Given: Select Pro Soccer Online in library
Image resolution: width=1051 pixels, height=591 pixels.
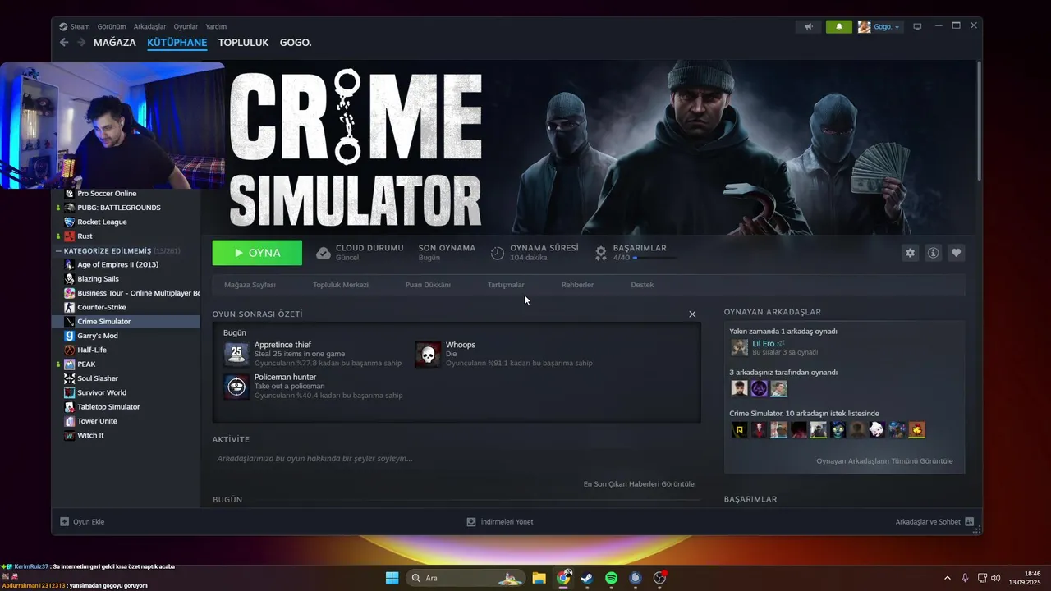Looking at the screenshot, I should tap(107, 194).
